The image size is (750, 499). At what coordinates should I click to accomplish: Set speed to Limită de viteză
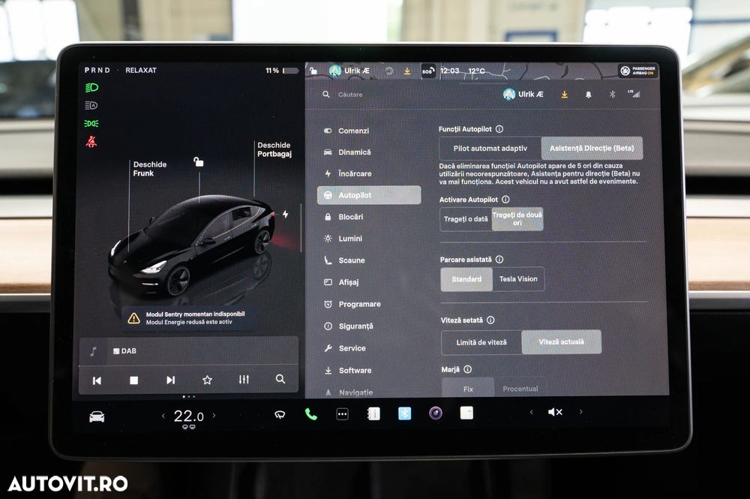coord(481,343)
